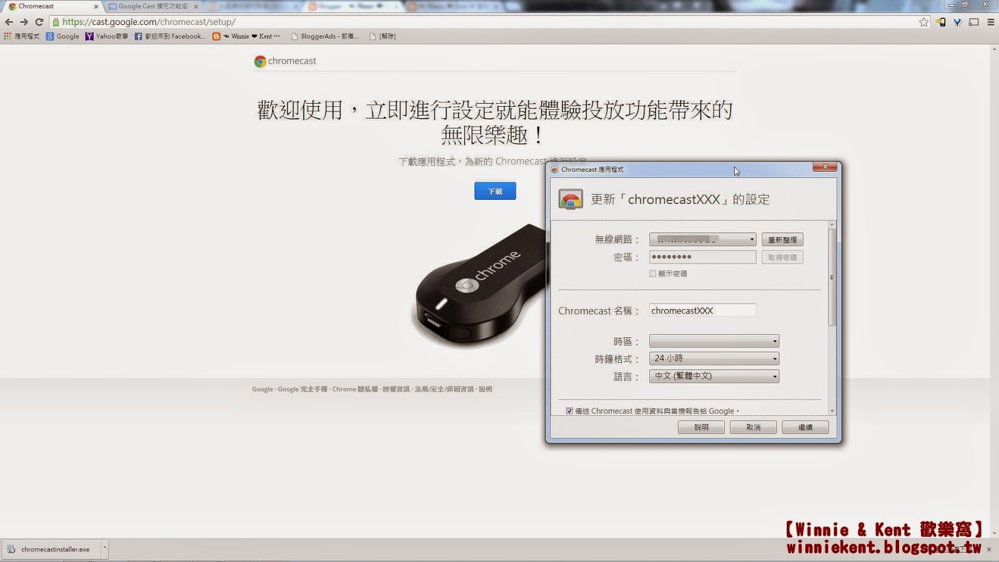Expand the chromecastinstaller.exe download options arrow
This screenshot has height=562, width=999.
click(x=104, y=548)
